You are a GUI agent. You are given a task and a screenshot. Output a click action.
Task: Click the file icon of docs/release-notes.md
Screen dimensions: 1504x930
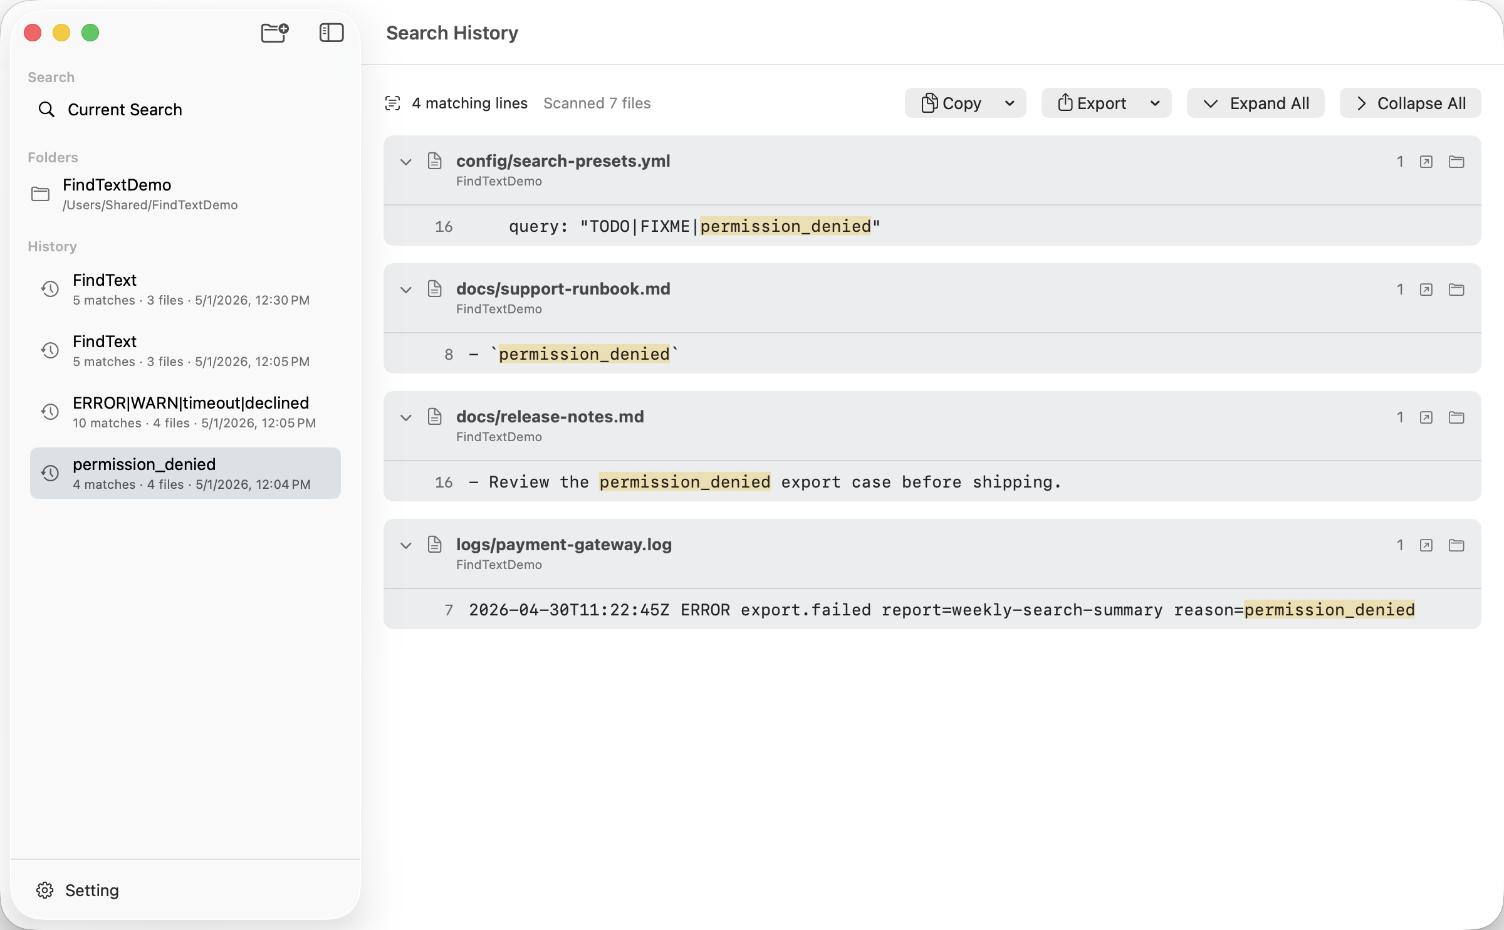pyautogui.click(x=435, y=417)
